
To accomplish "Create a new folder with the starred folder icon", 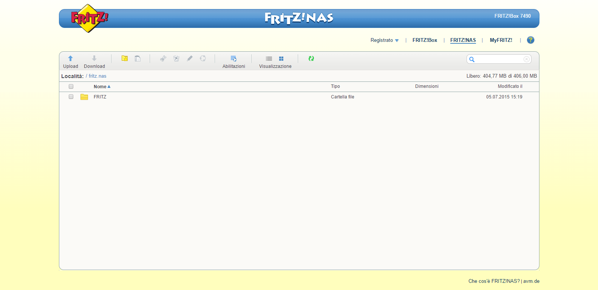I will [x=125, y=58].
